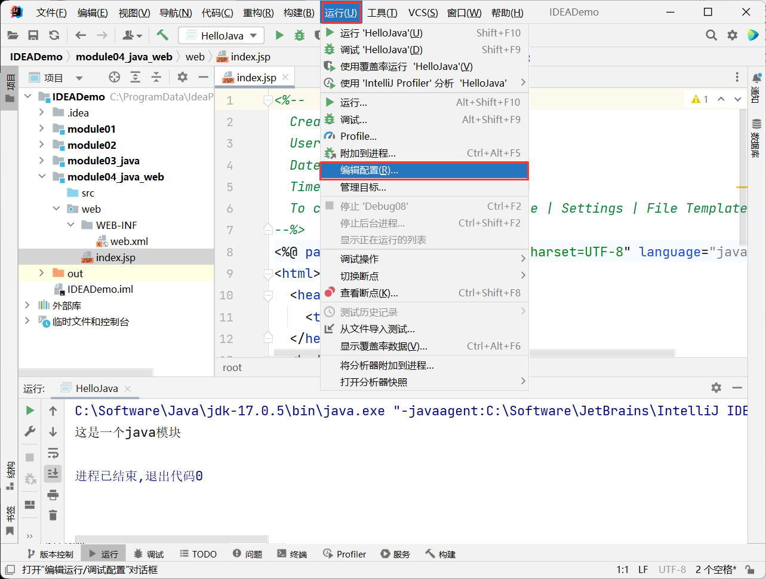Close the HelloJava run tab

[x=128, y=388]
